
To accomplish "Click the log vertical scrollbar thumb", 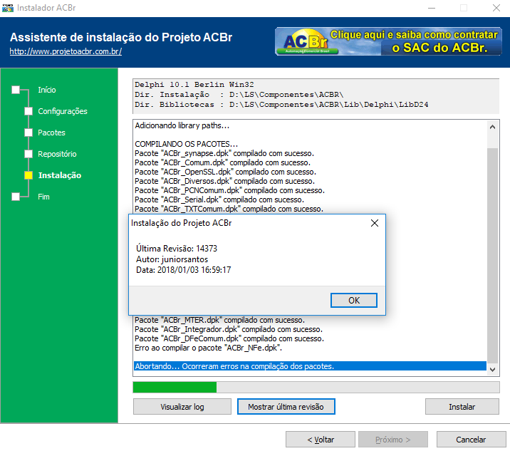I will (492, 256).
